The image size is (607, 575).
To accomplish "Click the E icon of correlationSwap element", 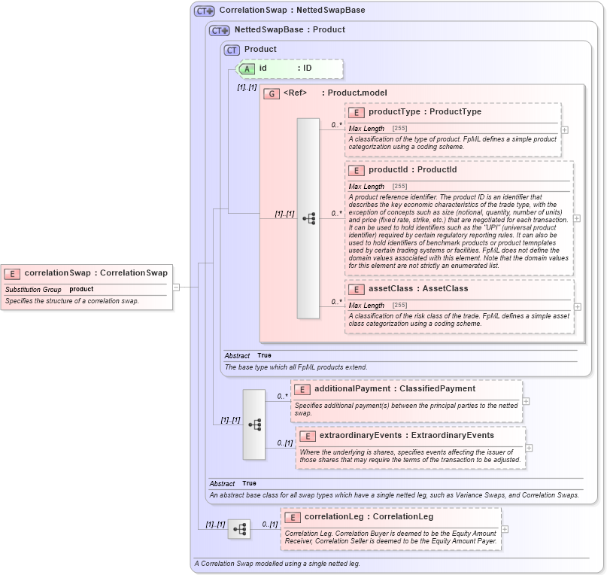I will [x=12, y=274].
